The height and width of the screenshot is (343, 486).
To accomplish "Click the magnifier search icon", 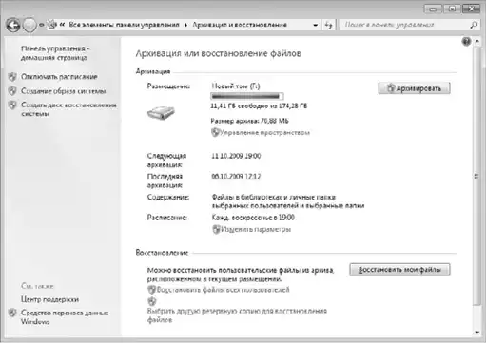I will (474, 25).
